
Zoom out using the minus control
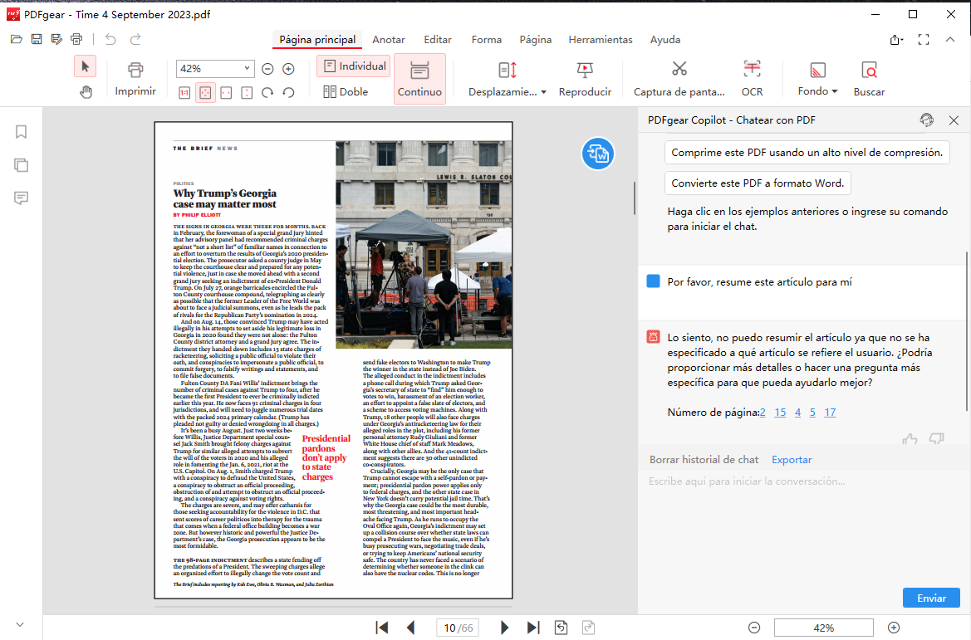coord(754,628)
